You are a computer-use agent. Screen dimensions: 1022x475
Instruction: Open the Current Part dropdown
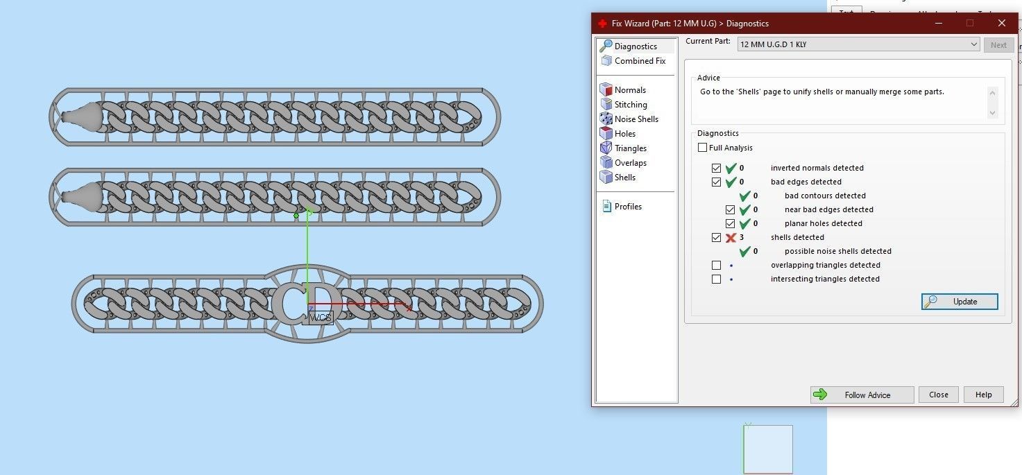tap(858, 44)
